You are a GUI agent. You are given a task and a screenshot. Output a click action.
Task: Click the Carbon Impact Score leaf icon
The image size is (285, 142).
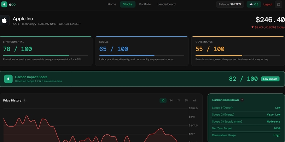(8, 79)
